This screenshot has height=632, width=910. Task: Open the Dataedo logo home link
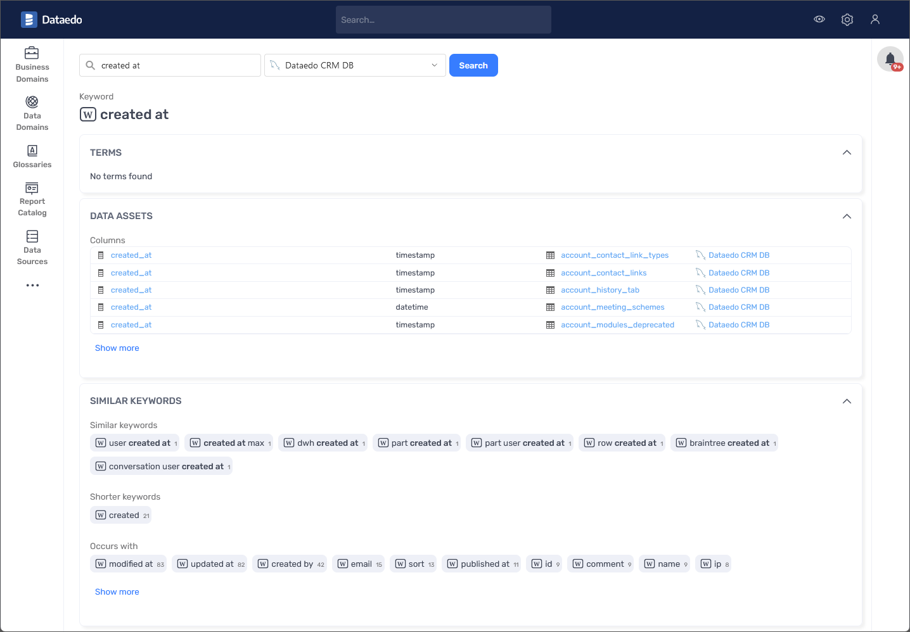pos(51,20)
